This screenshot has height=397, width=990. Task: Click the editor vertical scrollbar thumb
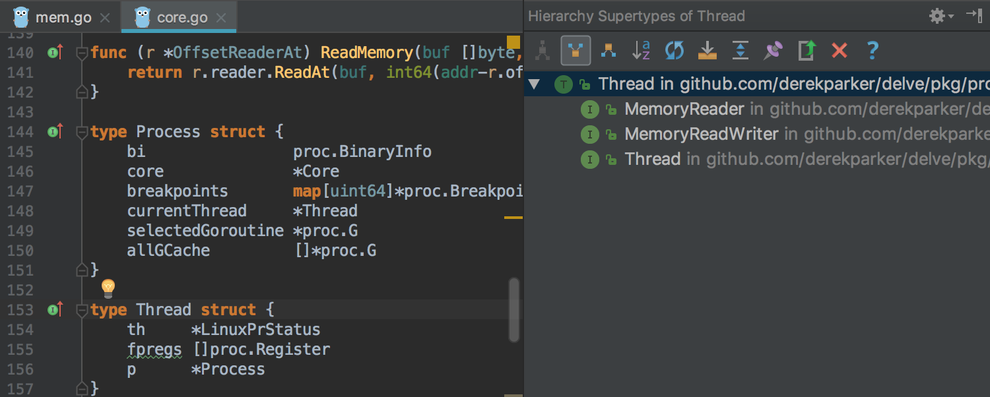point(514,310)
